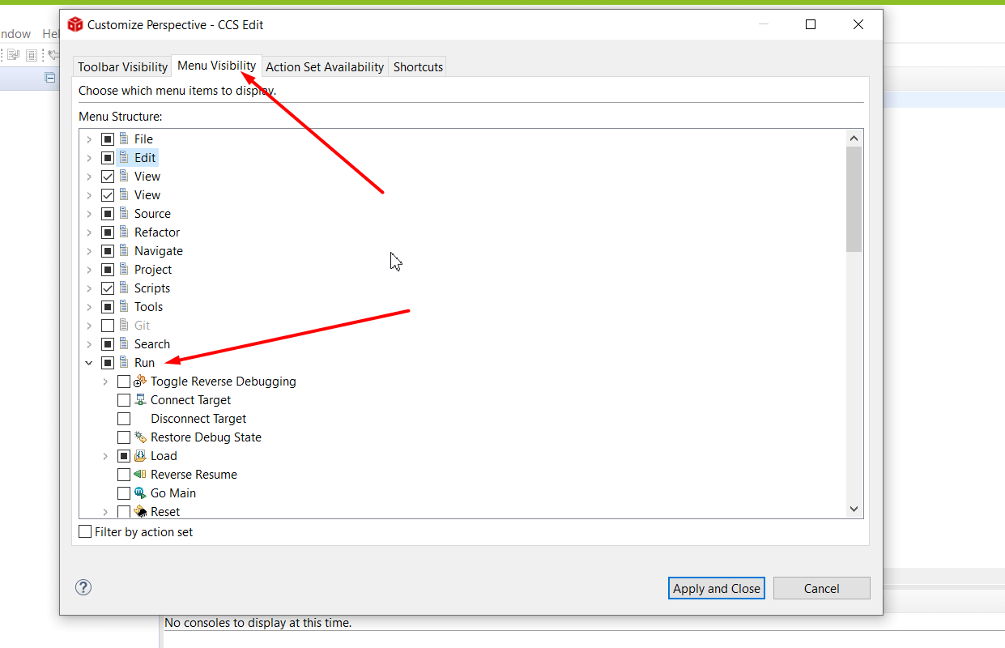Expand the Load item in the tree
This screenshot has height=648, width=1005.
pyautogui.click(x=105, y=456)
